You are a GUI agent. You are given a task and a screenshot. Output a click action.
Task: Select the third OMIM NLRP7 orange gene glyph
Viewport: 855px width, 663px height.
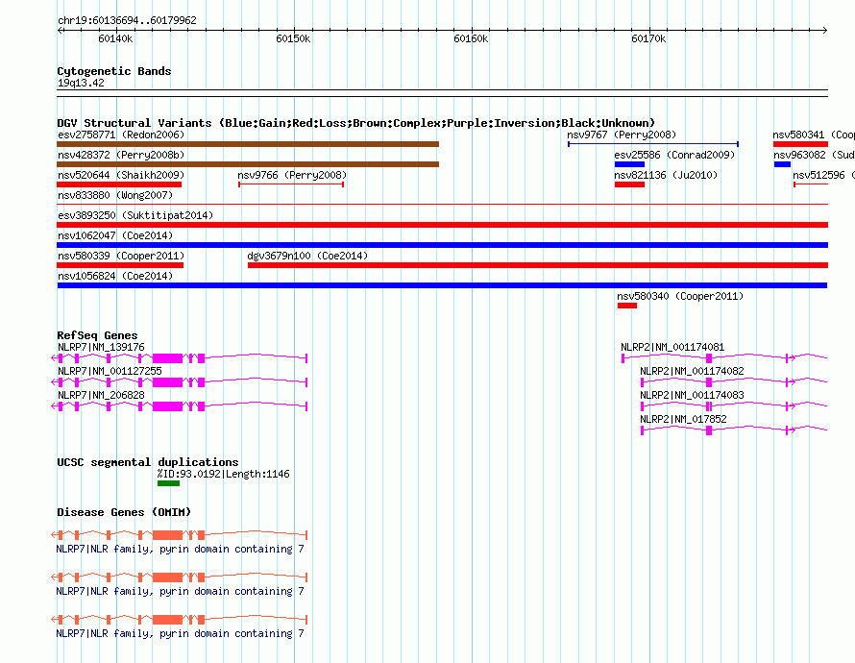tap(180, 620)
